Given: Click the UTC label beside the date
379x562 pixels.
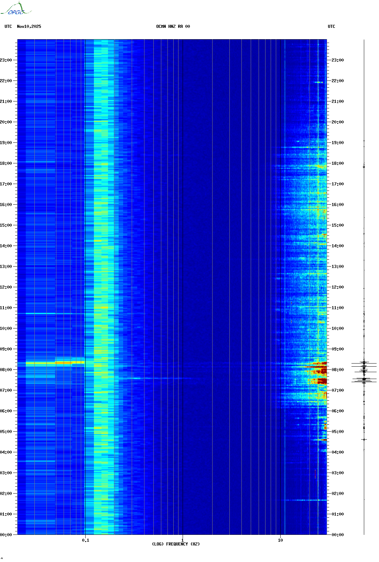Looking at the screenshot, I should pyautogui.click(x=8, y=26).
